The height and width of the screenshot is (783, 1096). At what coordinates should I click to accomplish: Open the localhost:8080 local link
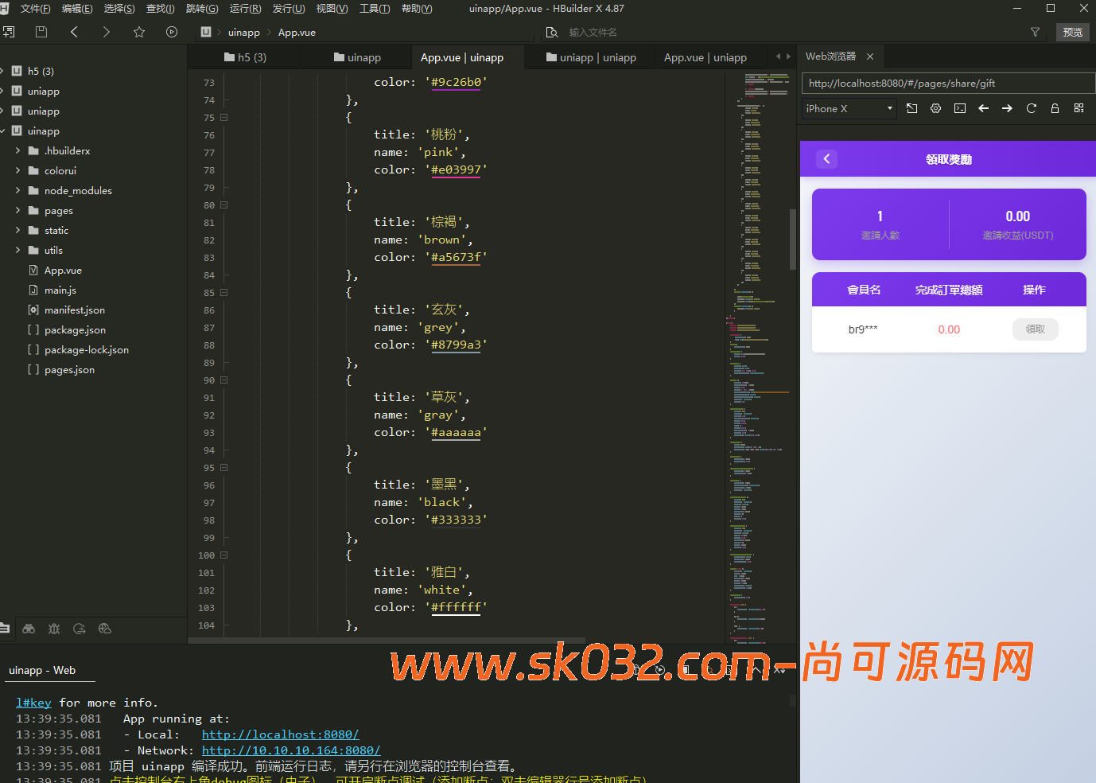280,734
